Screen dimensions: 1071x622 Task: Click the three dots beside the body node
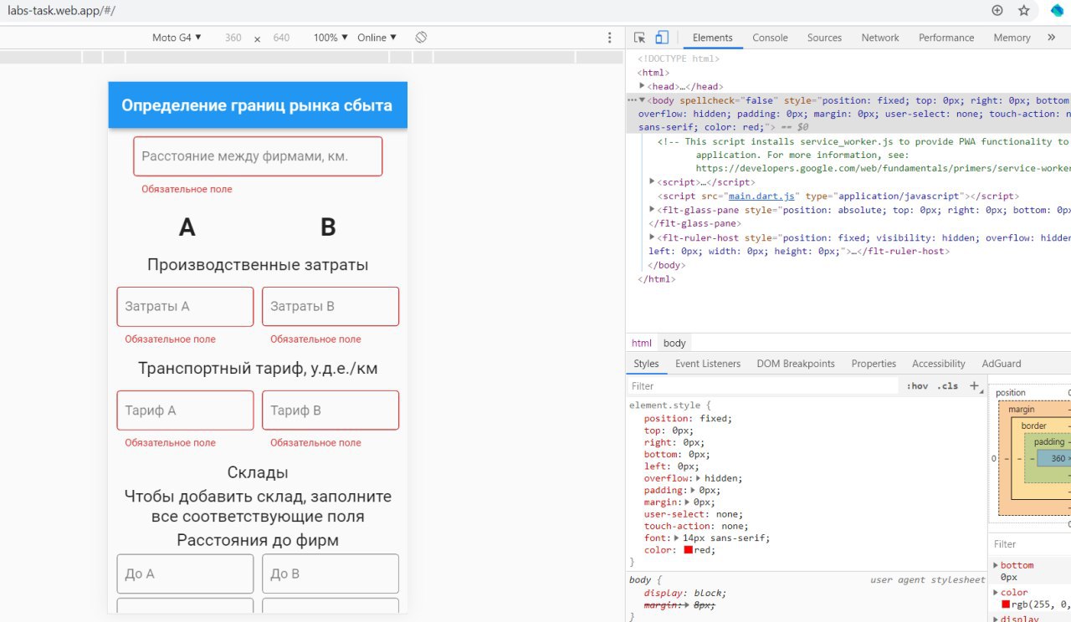632,99
